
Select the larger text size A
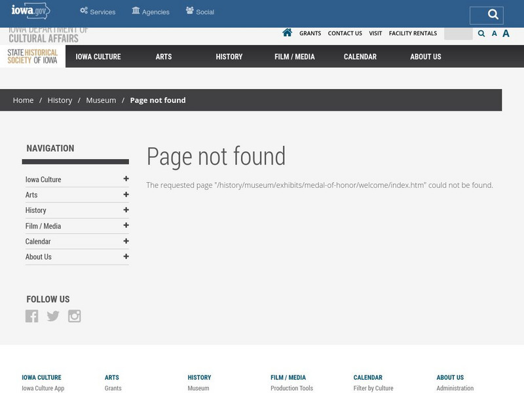point(506,33)
